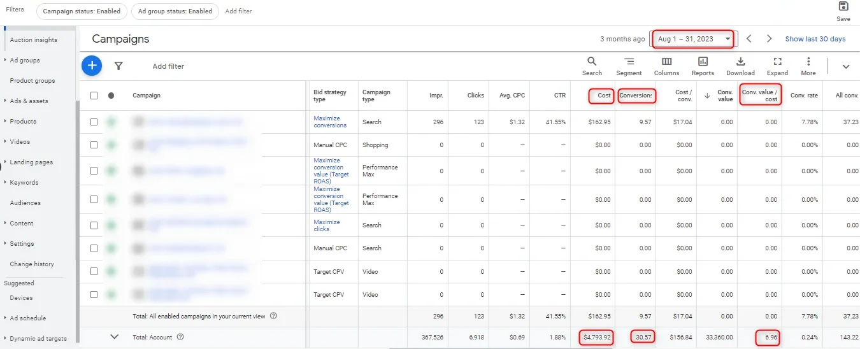Sort by the Conversions column header
The image size is (860, 349).
click(x=636, y=96)
